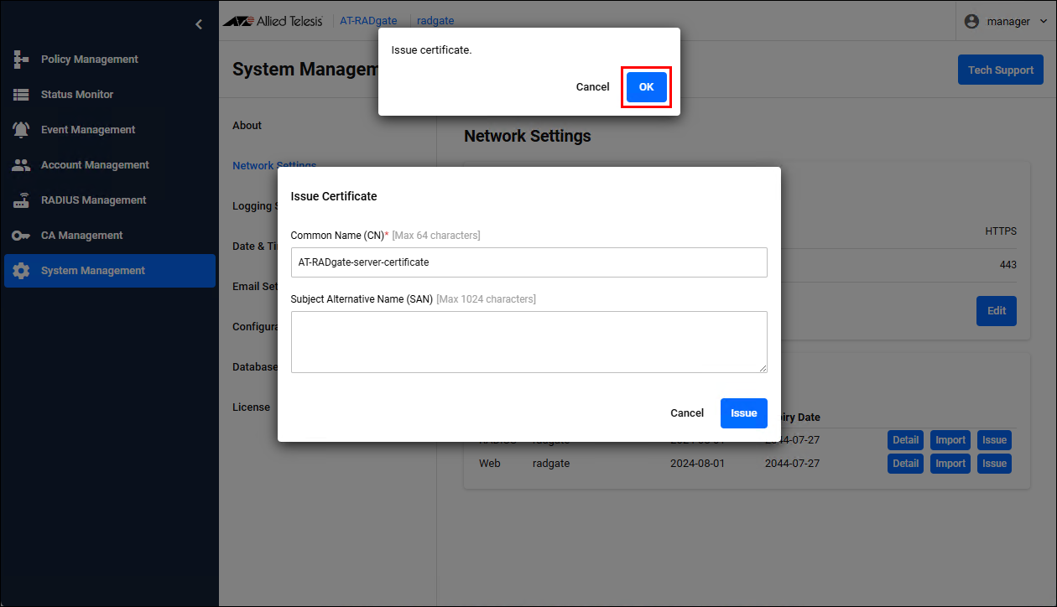
Task: Click Detail for the Web certificate row
Action: (x=906, y=464)
